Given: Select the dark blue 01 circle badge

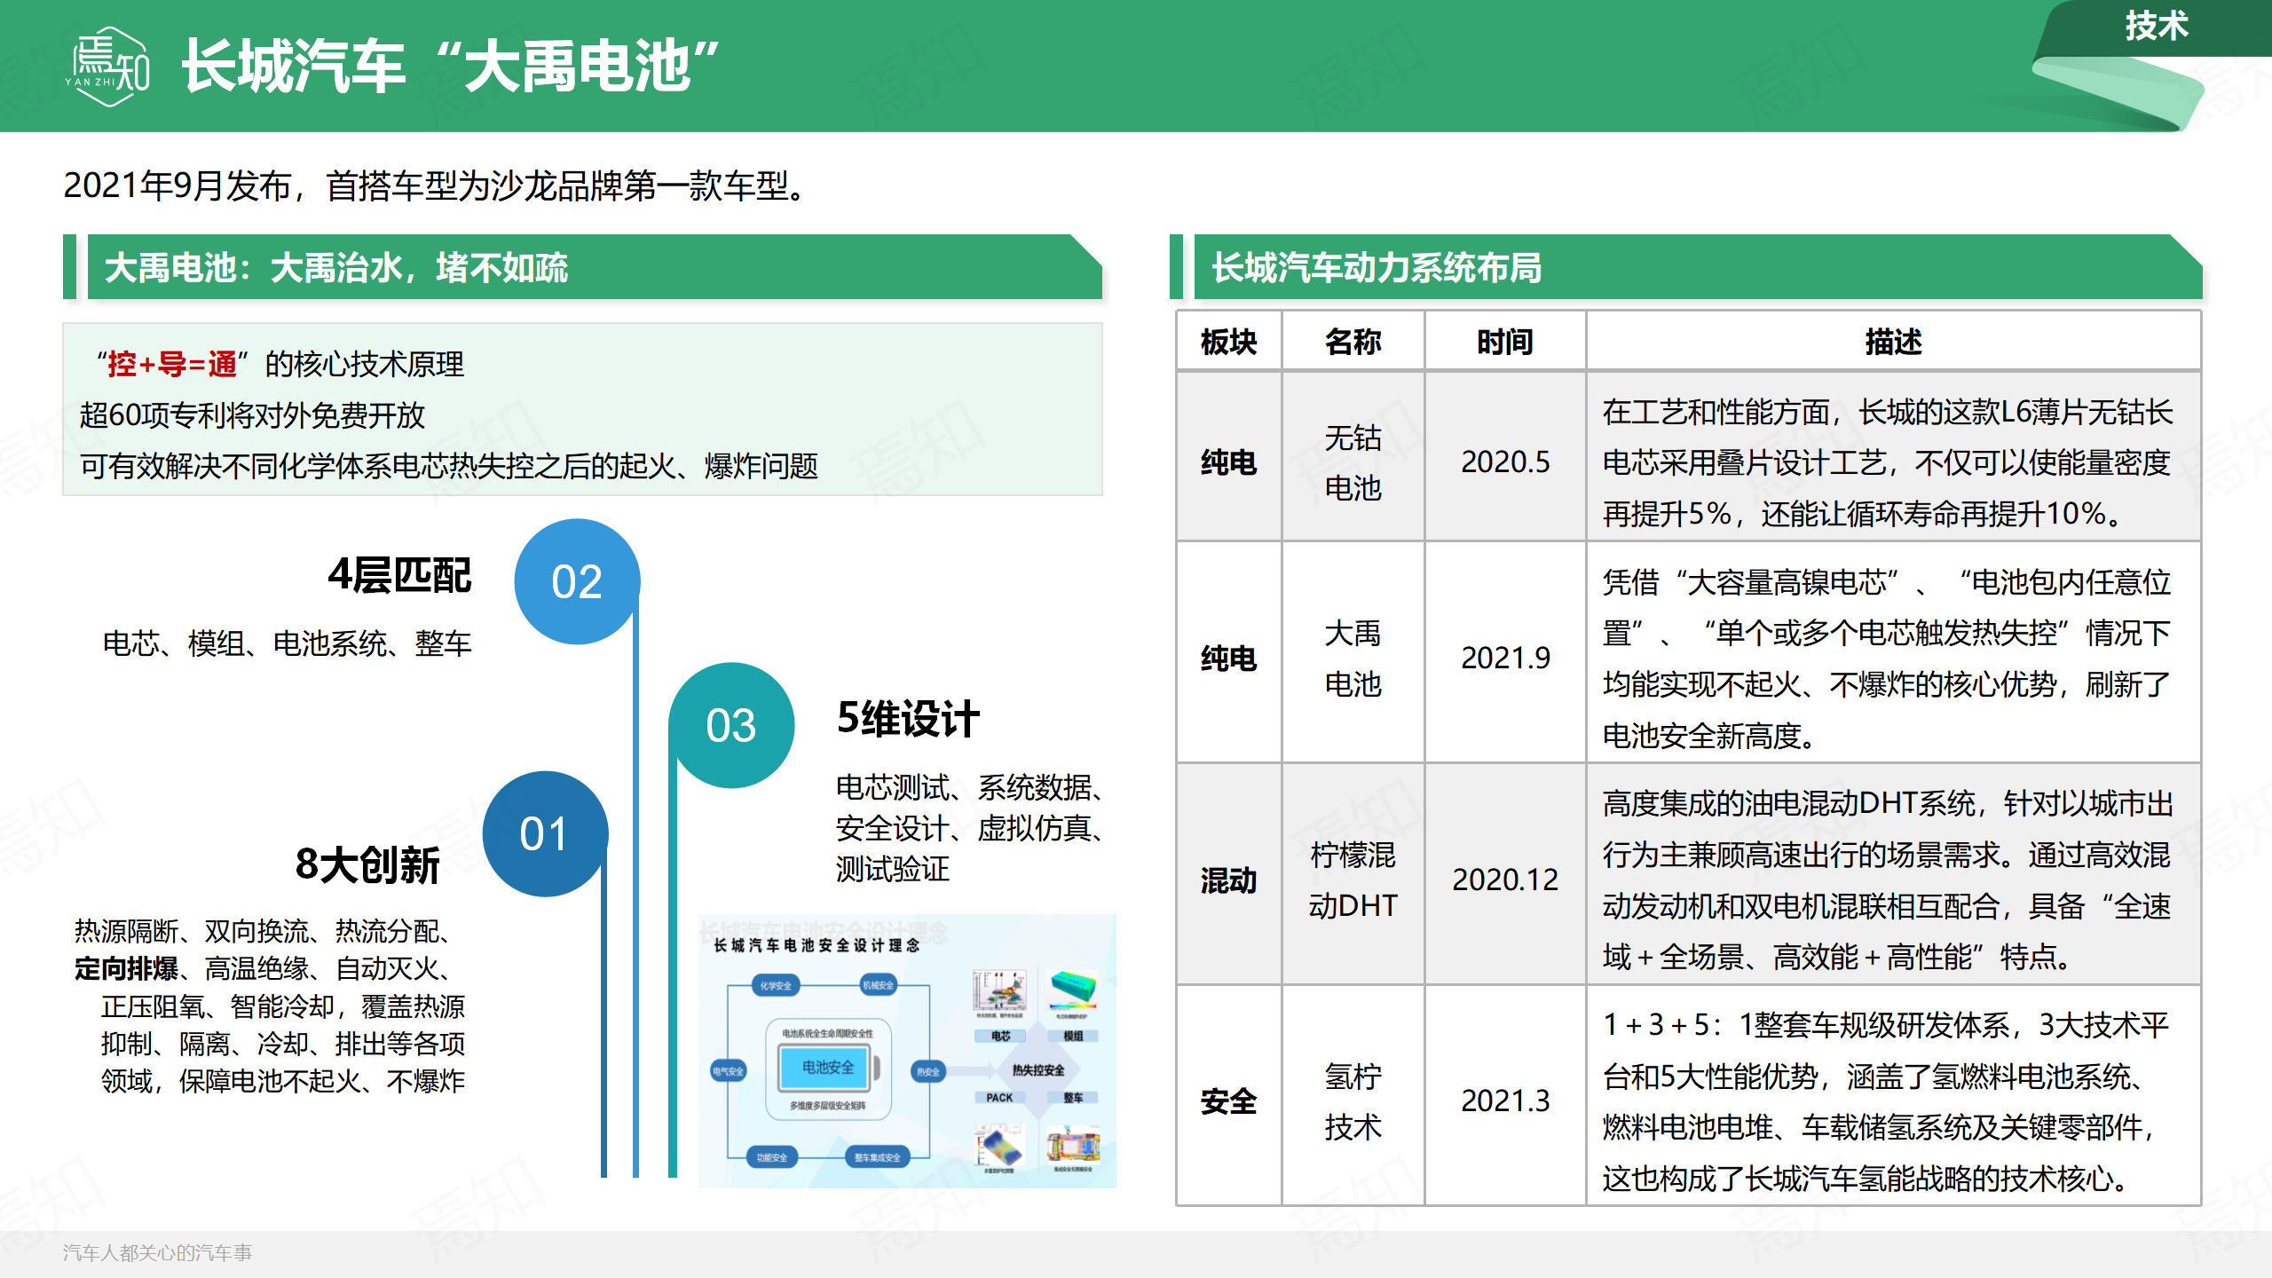Looking at the screenshot, I should coord(544,833).
